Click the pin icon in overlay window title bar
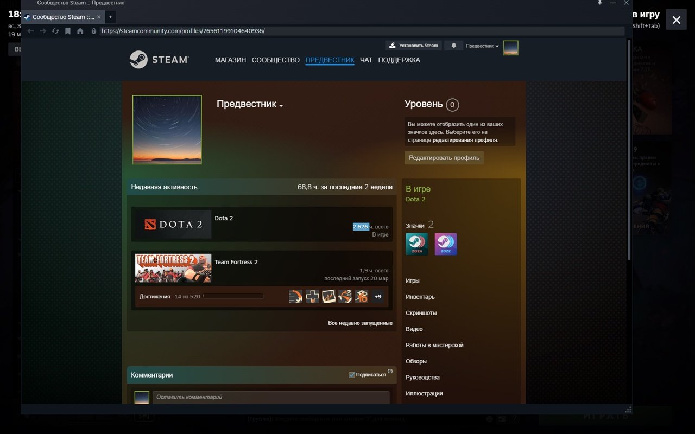 pyautogui.click(x=599, y=3)
